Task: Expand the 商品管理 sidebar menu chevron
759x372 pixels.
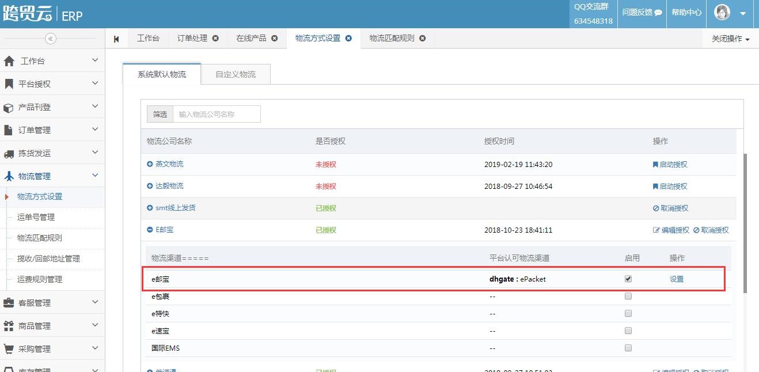Action: [x=95, y=325]
